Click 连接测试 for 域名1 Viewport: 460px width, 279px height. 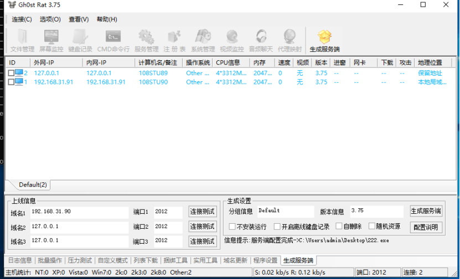click(203, 212)
